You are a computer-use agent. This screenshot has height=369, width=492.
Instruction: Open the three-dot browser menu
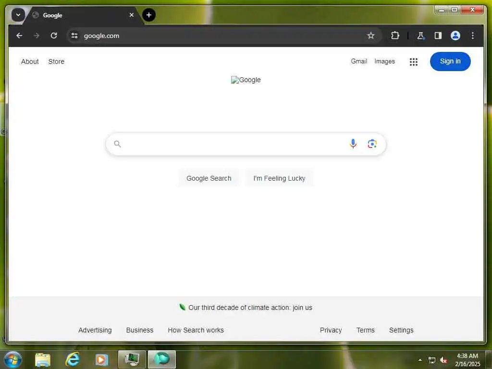point(473,36)
